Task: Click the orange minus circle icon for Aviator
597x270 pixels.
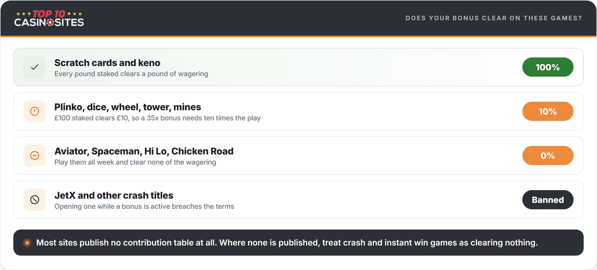Action: click(x=34, y=155)
